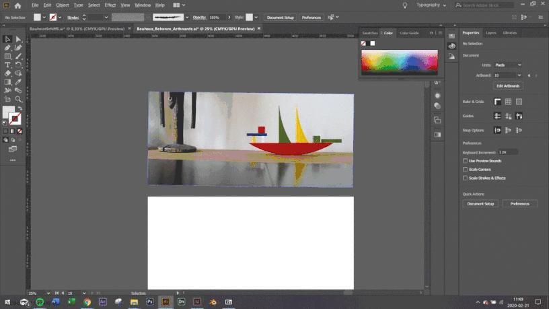Open the Edit Toolbar three dots
The width and height of the screenshot is (549, 309).
pos(13,160)
